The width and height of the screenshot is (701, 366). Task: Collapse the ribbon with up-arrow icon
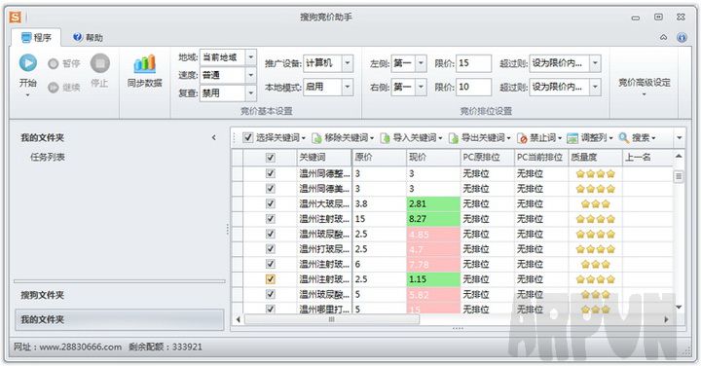point(663,38)
